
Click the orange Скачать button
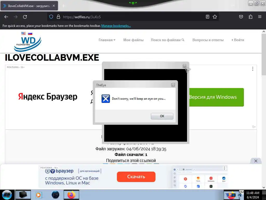(136, 177)
